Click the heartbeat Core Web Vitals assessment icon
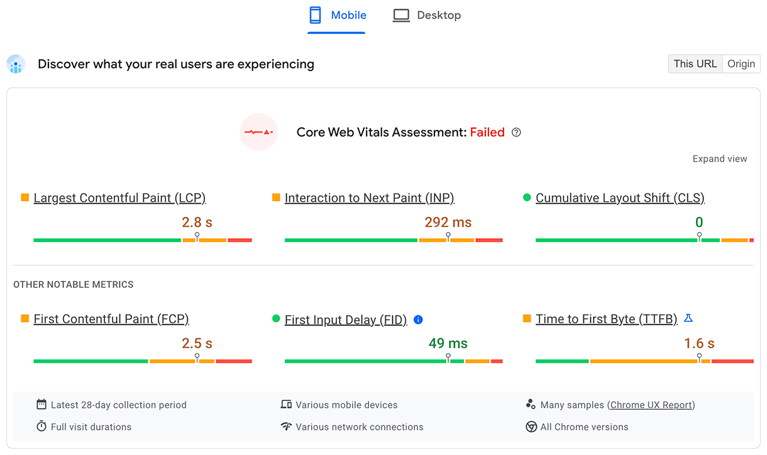 pos(258,132)
